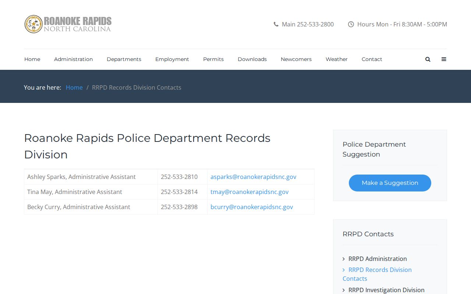471x294 pixels.
Task: Click chevron before RRPD Records Division Contacts
Action: [344, 270]
